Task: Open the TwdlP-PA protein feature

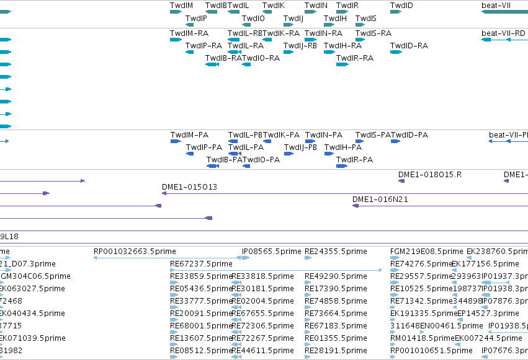Action: (x=190, y=154)
